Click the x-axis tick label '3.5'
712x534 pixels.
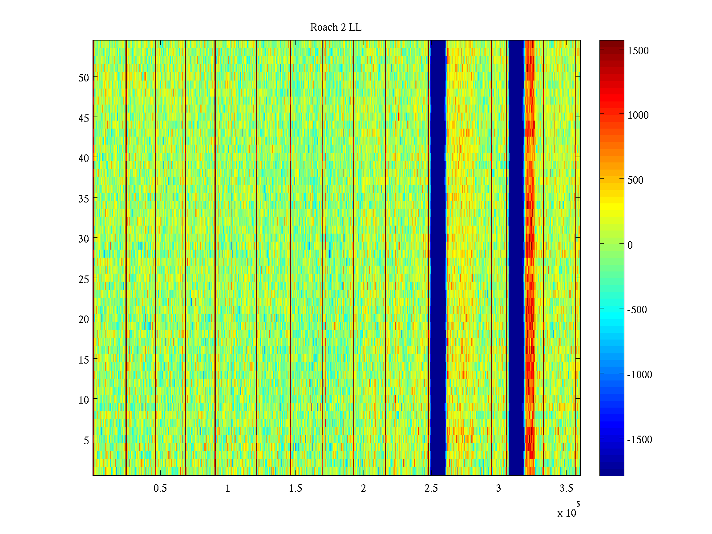[566, 489]
